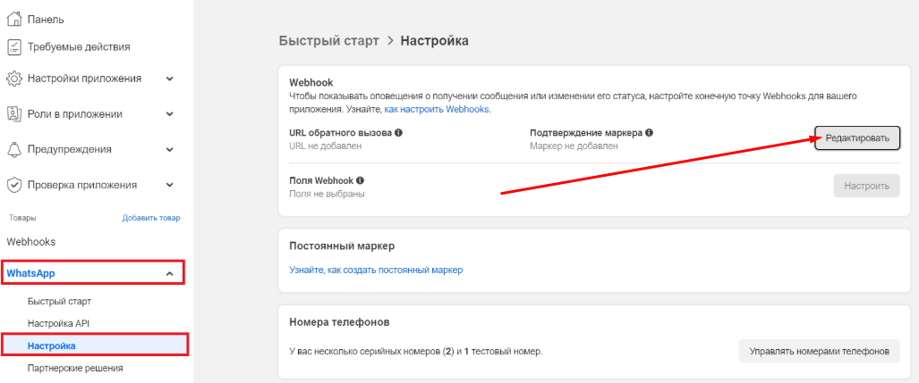Click info icon beside Подтверждение маркера

coord(649,132)
